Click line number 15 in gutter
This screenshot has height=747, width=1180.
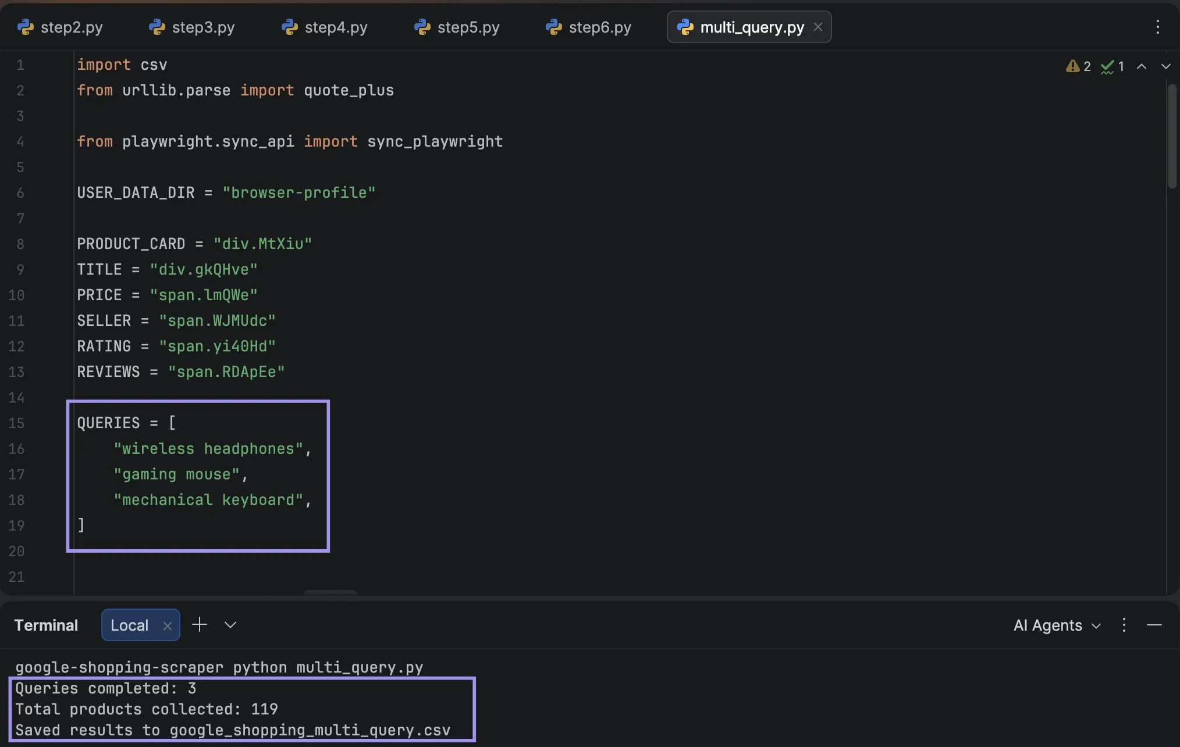point(16,423)
